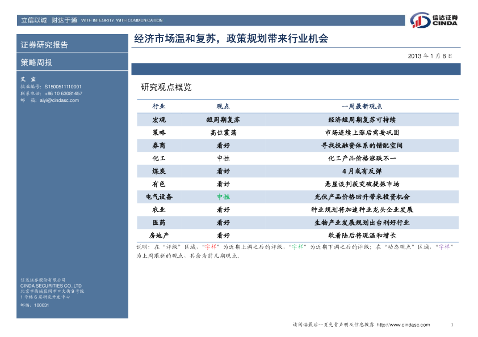Click the report title 经济市场温和复苏
Viewport: 478px width, 337px height.
[230, 39]
